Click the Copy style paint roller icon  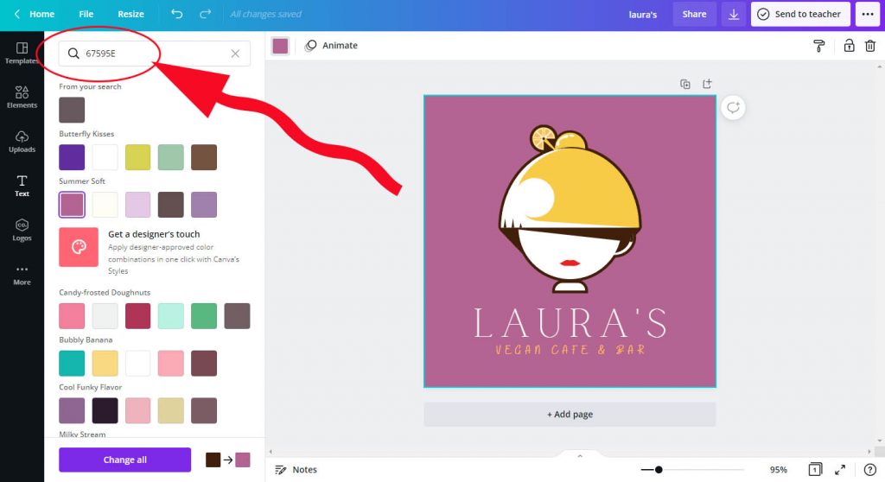click(x=819, y=46)
